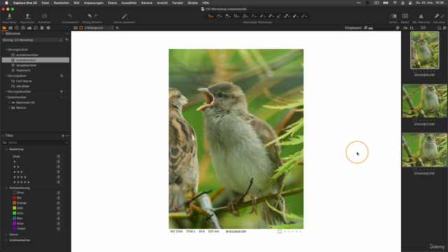Click the Zurücksetzen reset icon

click(70, 16)
